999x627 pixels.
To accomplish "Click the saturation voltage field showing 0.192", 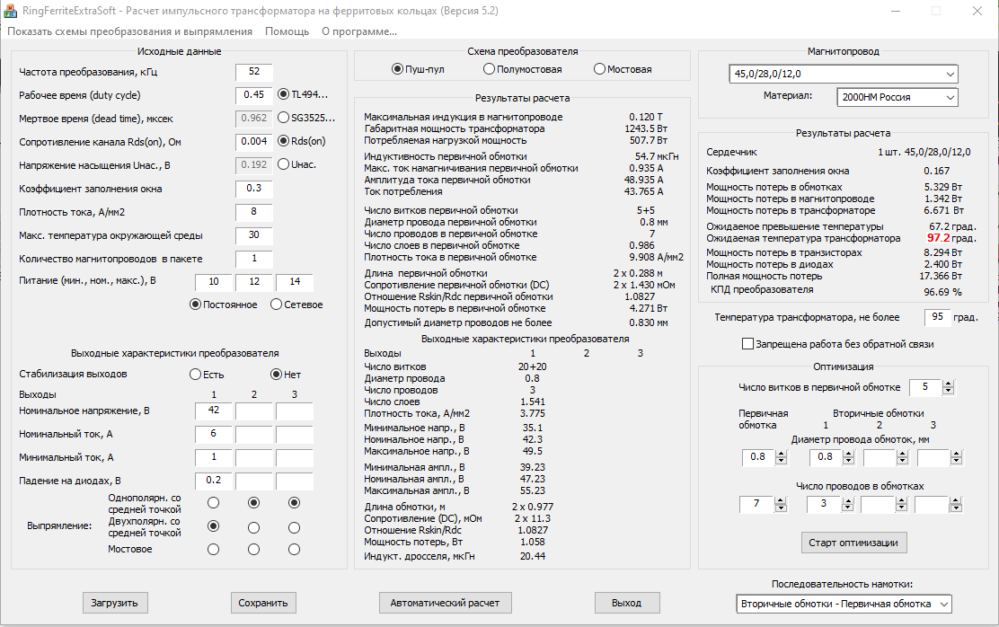I will (x=253, y=165).
